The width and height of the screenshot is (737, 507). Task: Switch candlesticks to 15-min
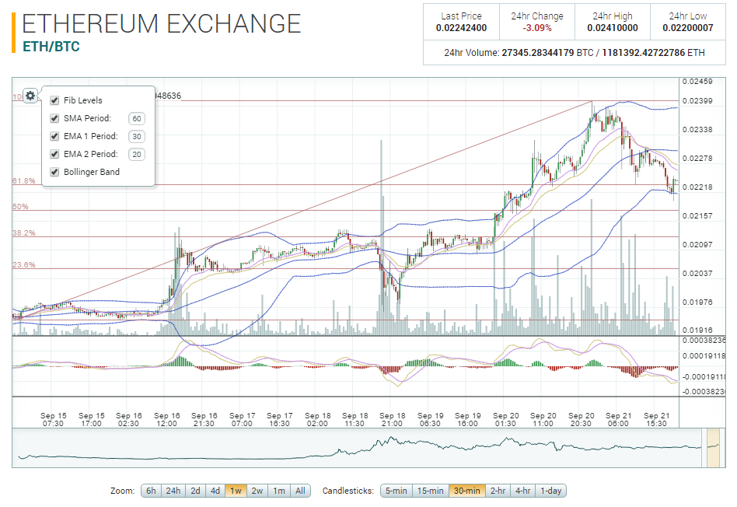pyautogui.click(x=431, y=491)
